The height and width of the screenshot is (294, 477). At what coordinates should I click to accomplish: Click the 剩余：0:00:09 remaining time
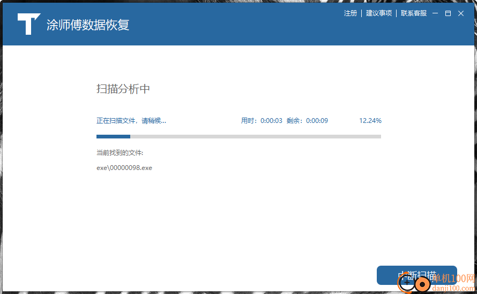tap(307, 121)
